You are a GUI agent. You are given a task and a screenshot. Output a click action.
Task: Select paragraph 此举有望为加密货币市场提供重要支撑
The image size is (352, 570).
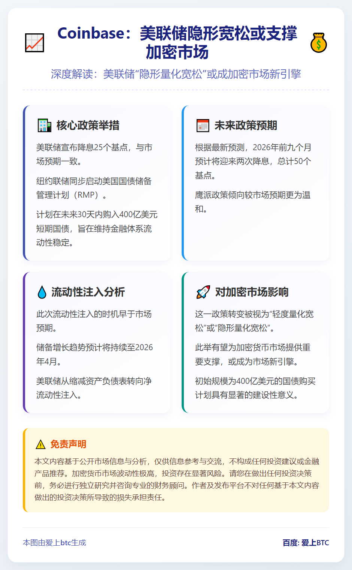[253, 354]
